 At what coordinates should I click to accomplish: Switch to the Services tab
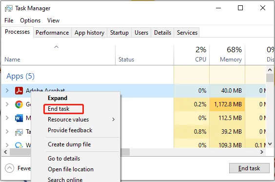pyautogui.click(x=187, y=33)
